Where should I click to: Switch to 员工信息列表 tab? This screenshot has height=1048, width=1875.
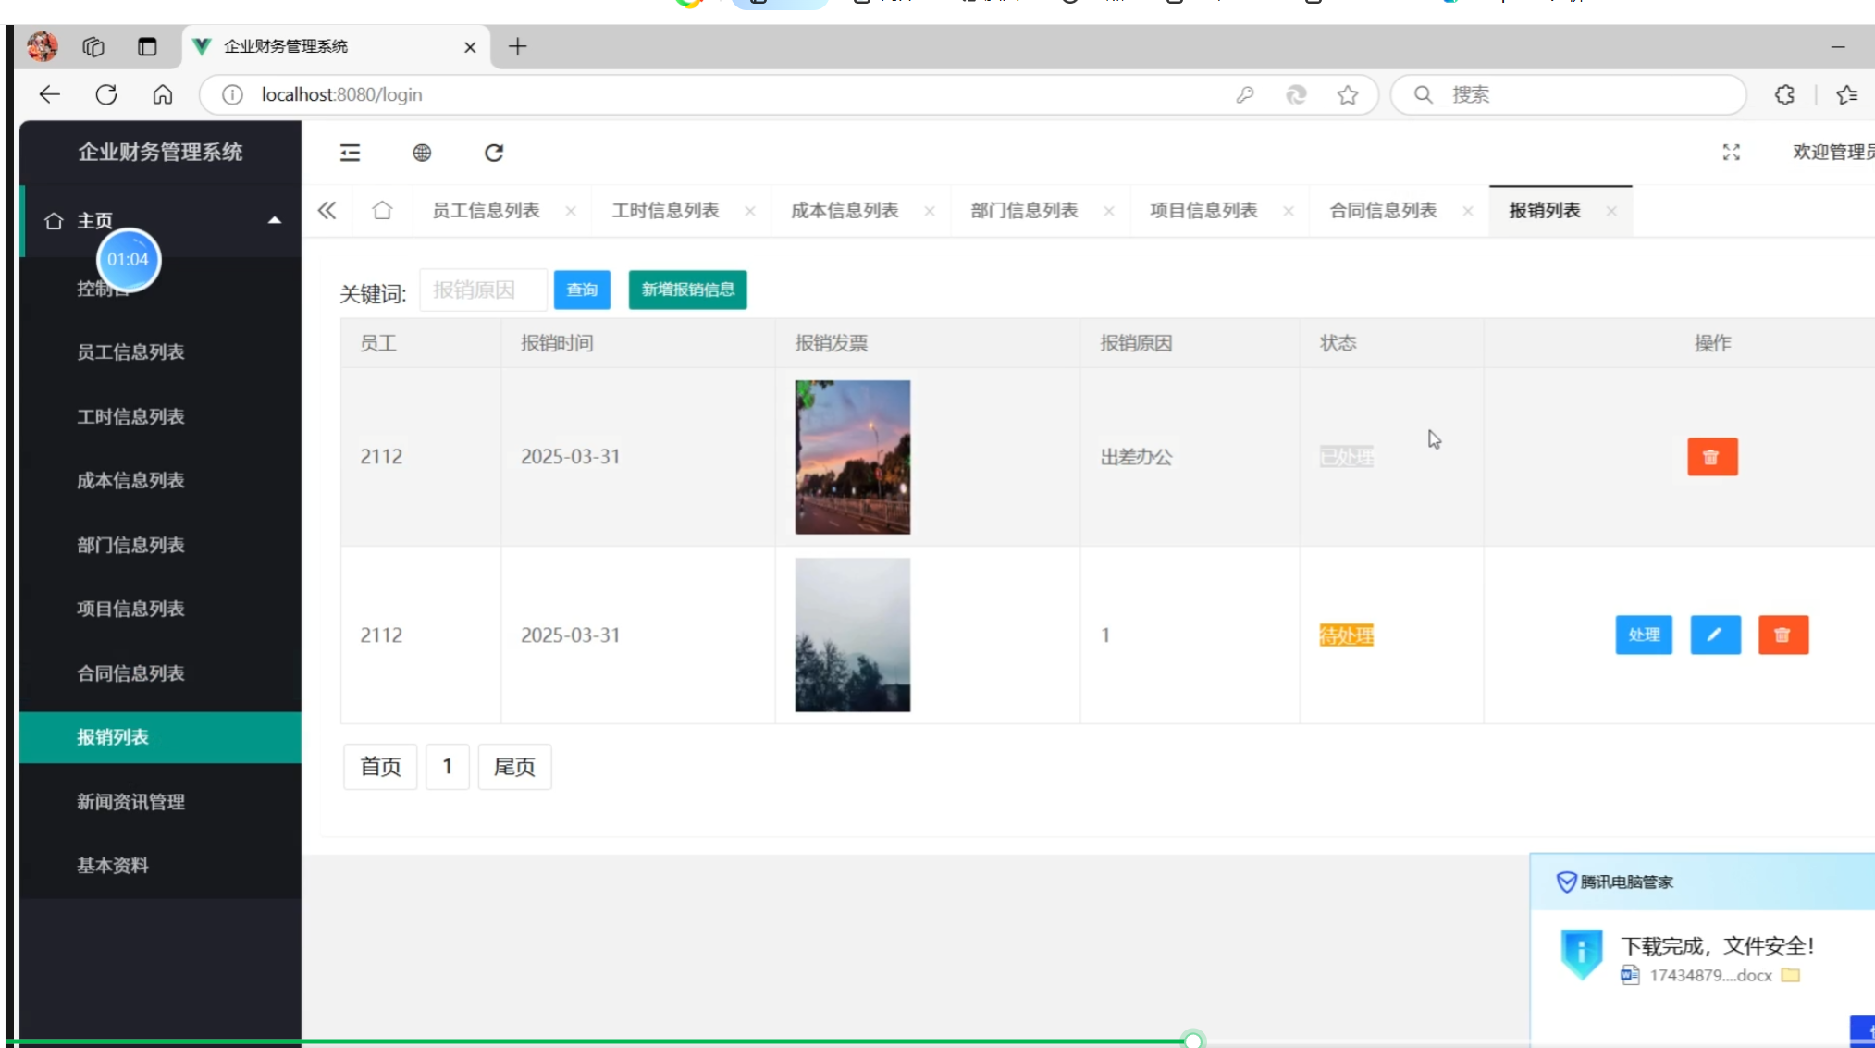pos(486,211)
